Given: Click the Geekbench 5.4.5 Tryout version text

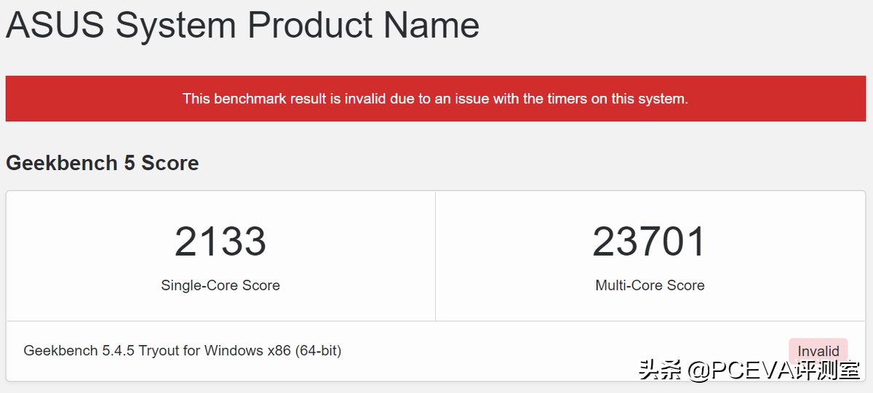Looking at the screenshot, I should pyautogui.click(x=182, y=351).
